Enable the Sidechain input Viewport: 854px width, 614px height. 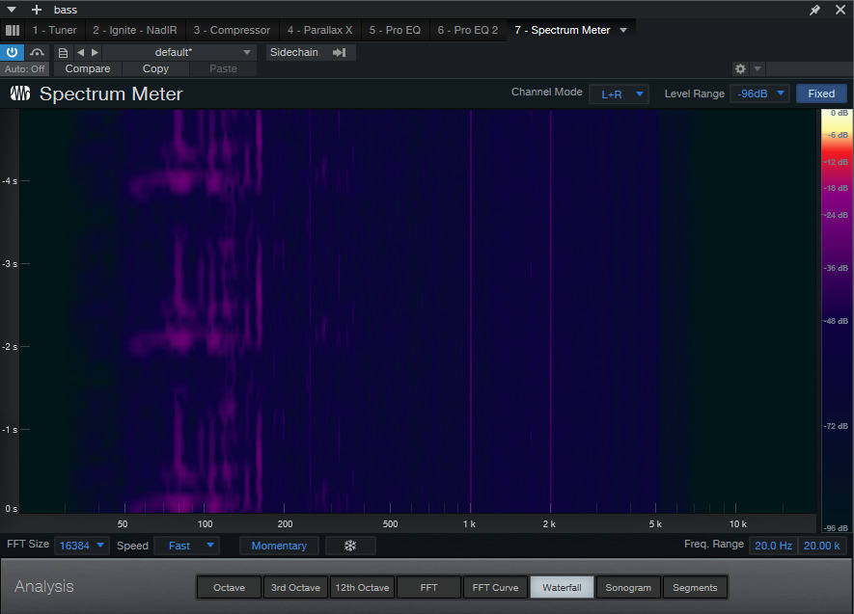(x=310, y=52)
